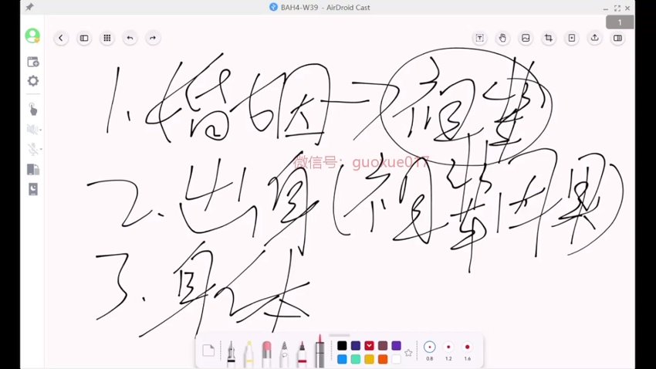
Task: Open the AirDroid Cast user profile avatar
Action: [x=32, y=36]
